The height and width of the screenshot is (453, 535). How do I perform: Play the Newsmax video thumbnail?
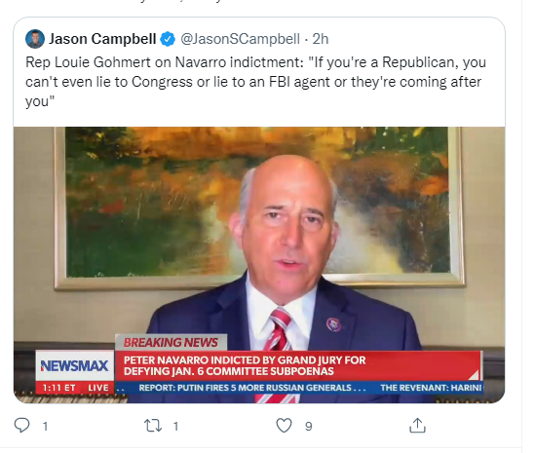click(x=259, y=265)
